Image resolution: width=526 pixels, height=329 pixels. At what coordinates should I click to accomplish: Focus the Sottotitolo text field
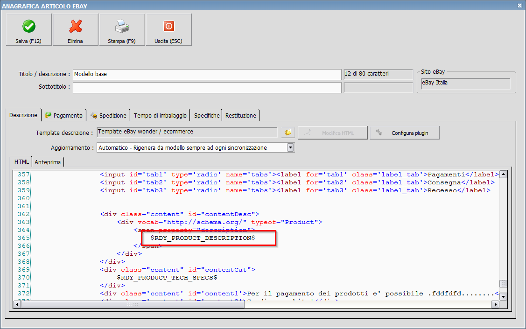pos(207,87)
